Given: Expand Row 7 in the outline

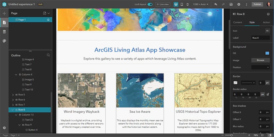Looking at the screenshot, I should [13, 105].
